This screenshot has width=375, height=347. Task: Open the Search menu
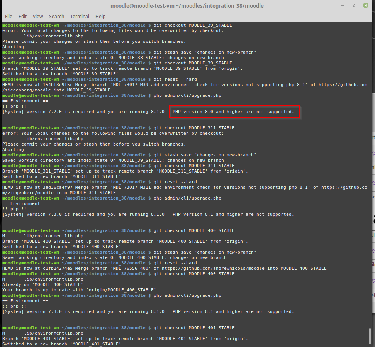click(x=56, y=17)
